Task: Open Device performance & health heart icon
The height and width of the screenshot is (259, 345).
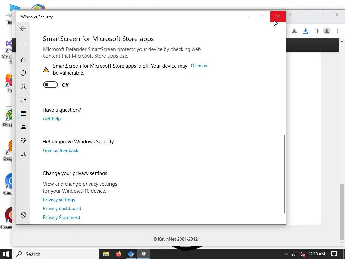Action: pyautogui.click(x=23, y=141)
